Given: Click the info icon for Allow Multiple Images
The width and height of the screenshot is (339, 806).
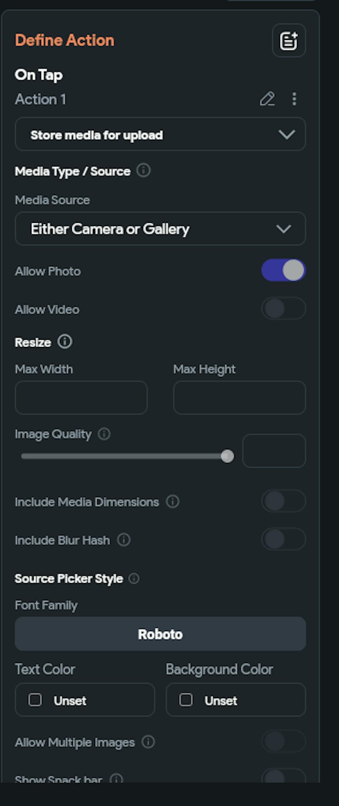Looking at the screenshot, I should pyautogui.click(x=148, y=742).
